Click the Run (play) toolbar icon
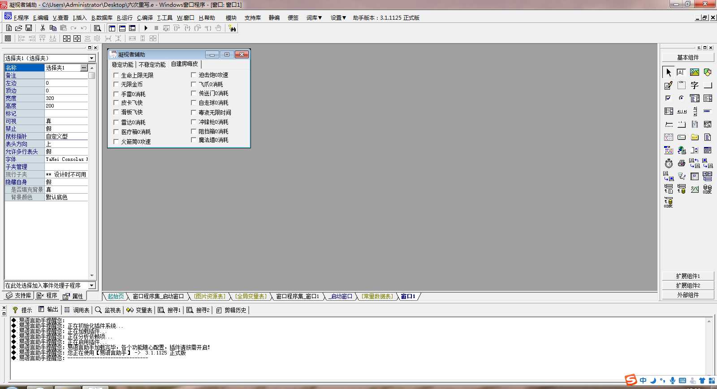This screenshot has width=717, height=389. (146, 28)
